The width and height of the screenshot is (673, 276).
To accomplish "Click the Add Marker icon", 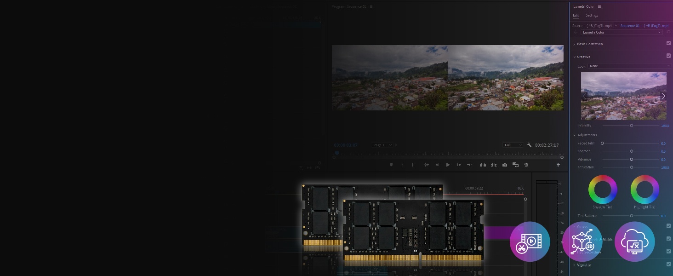I will pyautogui.click(x=391, y=165).
